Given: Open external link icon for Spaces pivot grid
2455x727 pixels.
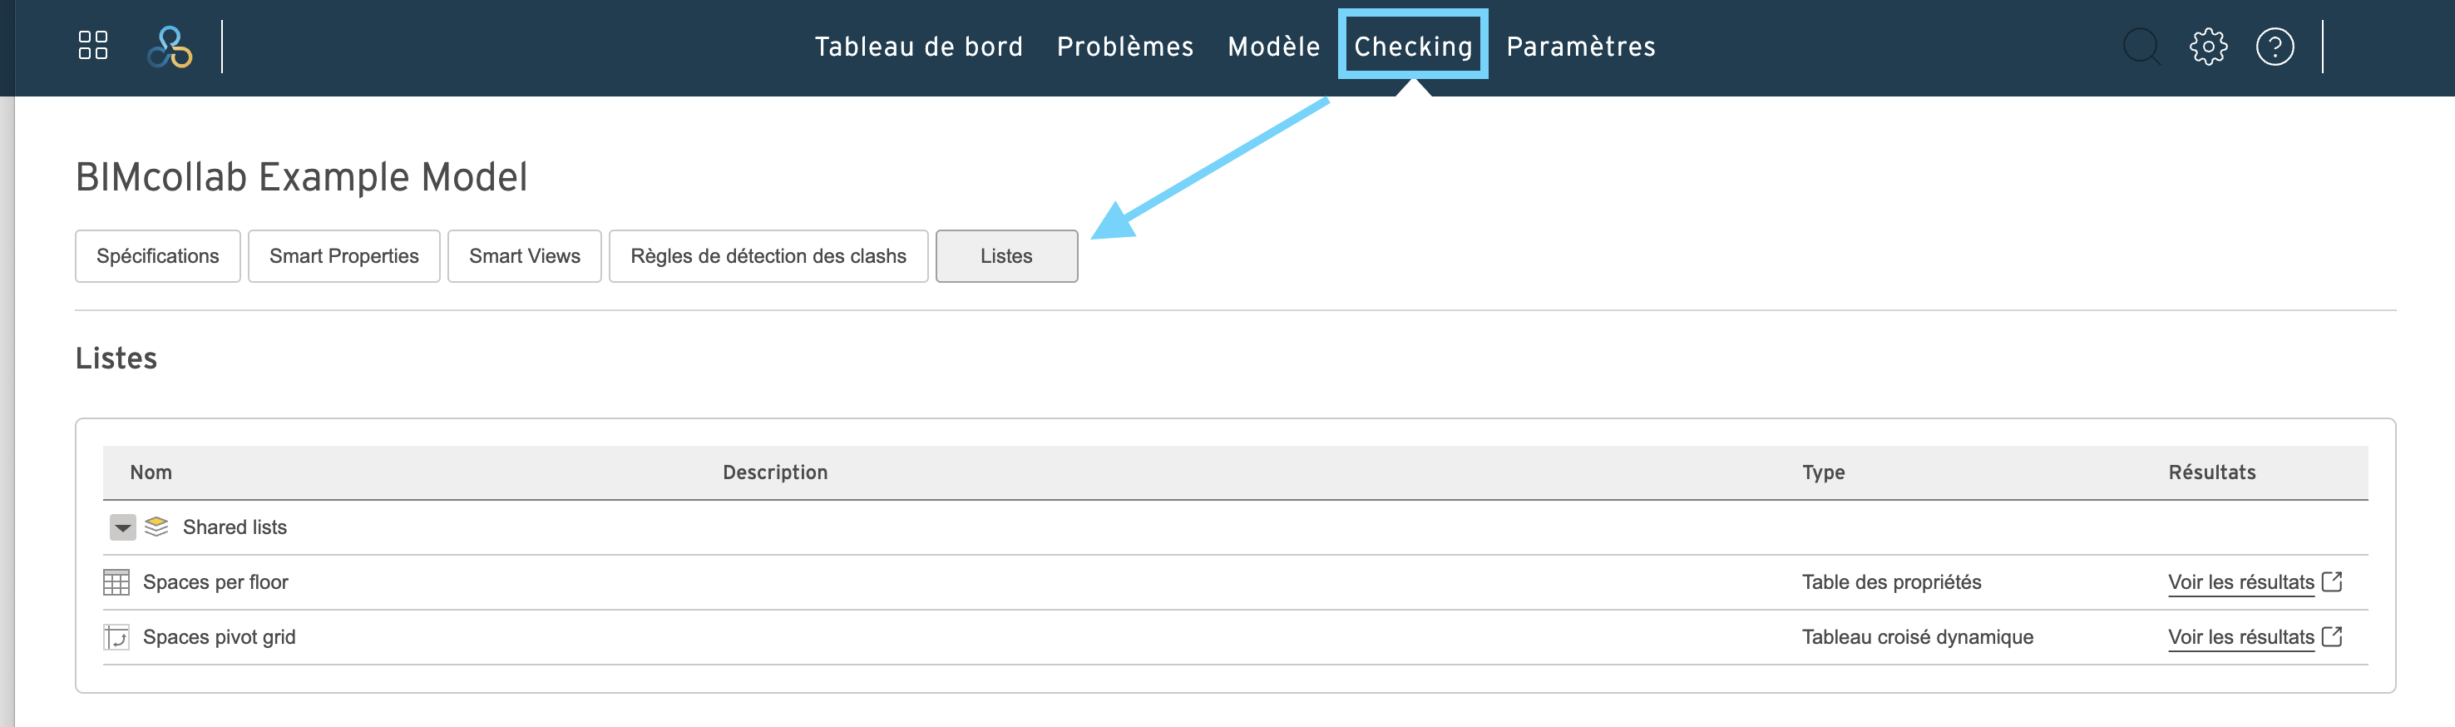Looking at the screenshot, I should pos(2332,636).
